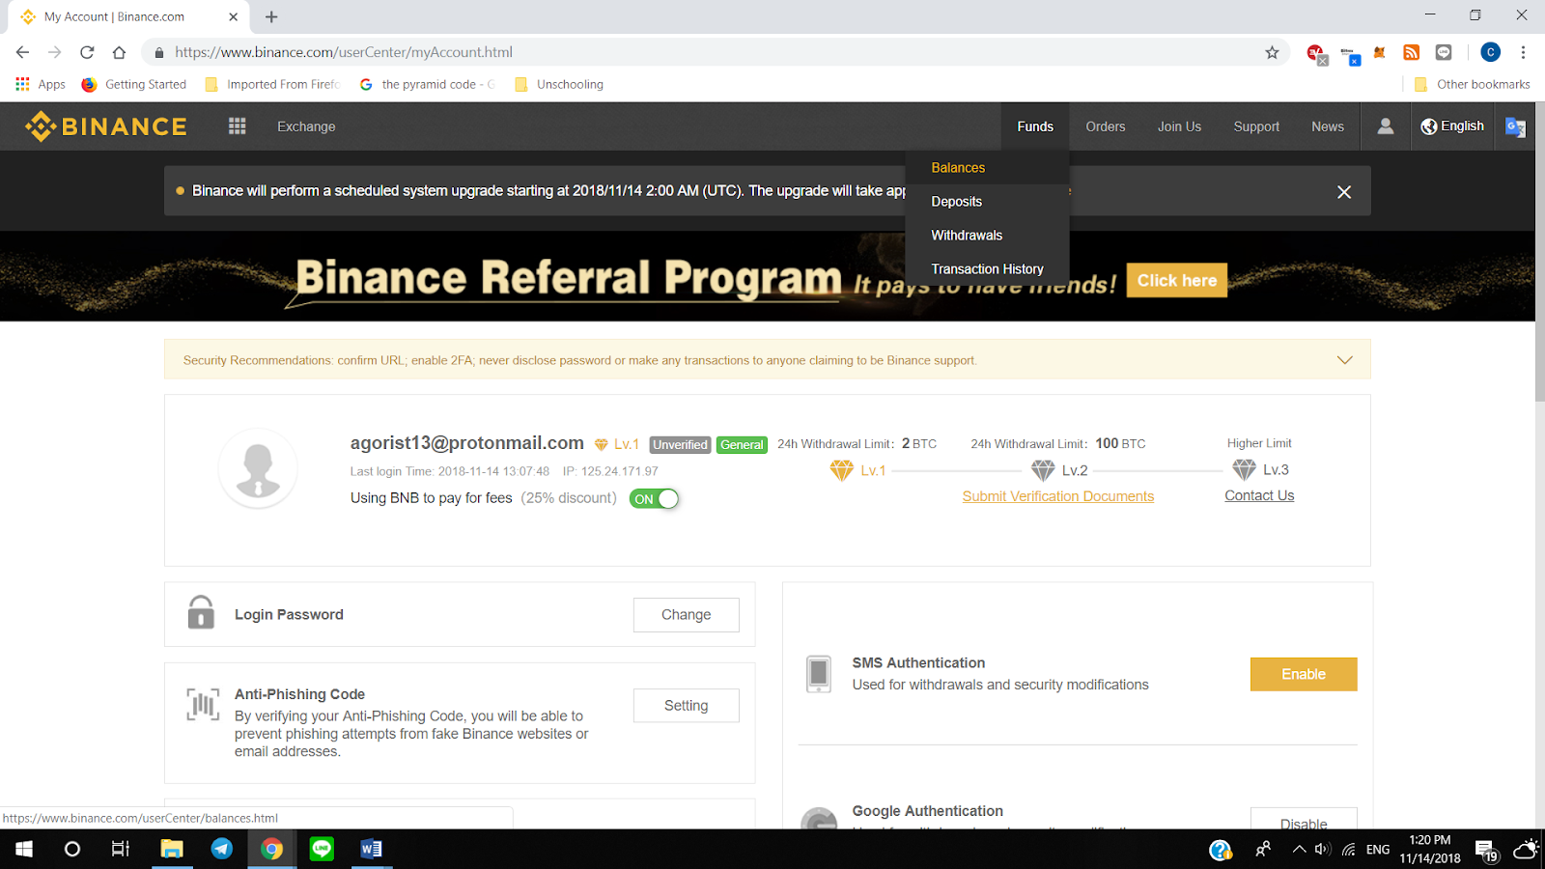This screenshot has width=1545, height=869.
Task: Go to browser home page
Action: coord(119,52)
